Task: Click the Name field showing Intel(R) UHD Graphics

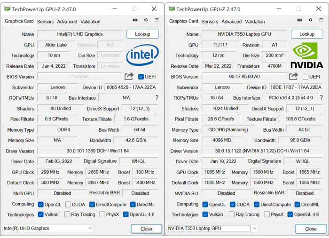Action: tap(80, 34)
